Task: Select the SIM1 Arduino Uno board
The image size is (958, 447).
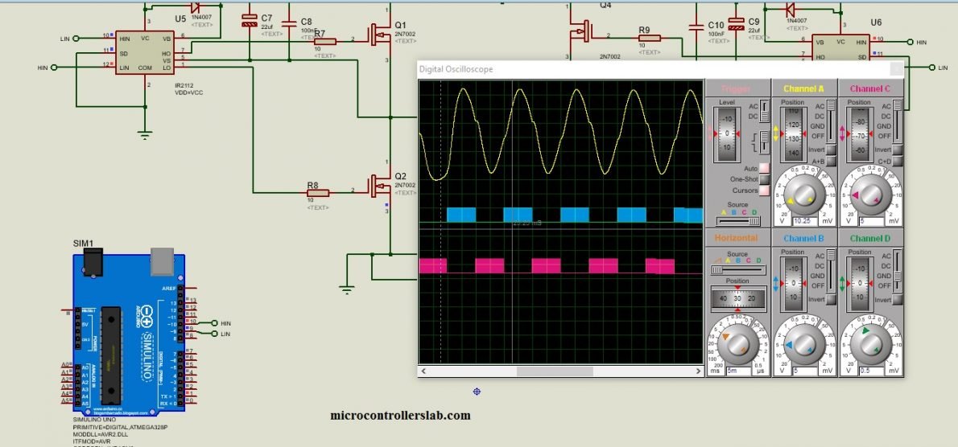Action: point(130,331)
